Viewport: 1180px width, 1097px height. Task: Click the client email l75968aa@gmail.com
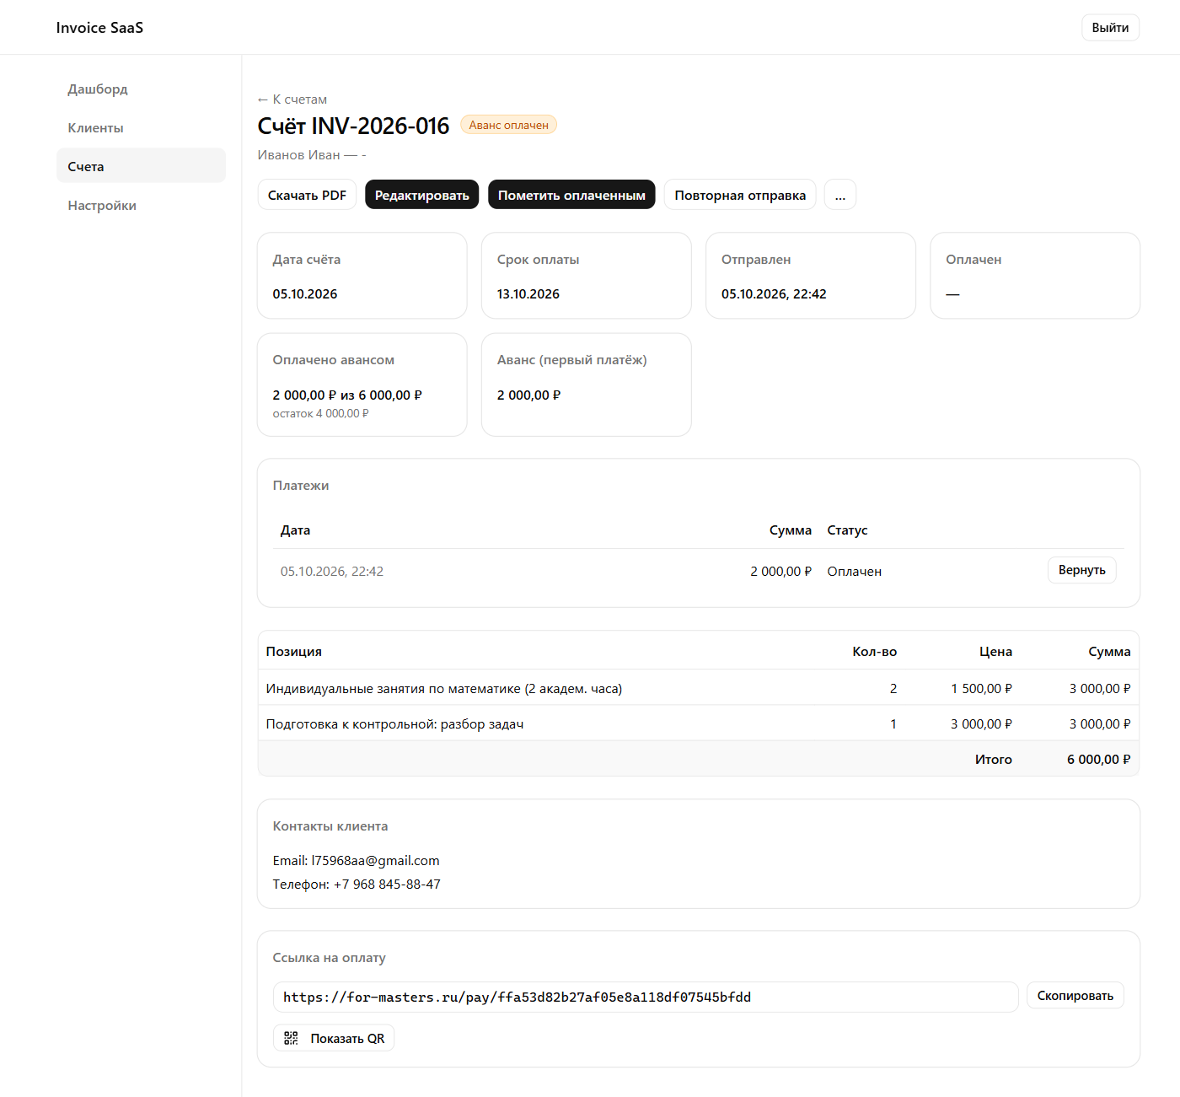[x=375, y=861]
